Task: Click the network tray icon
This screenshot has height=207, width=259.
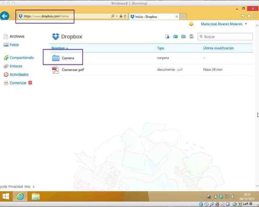Action: (x=227, y=197)
